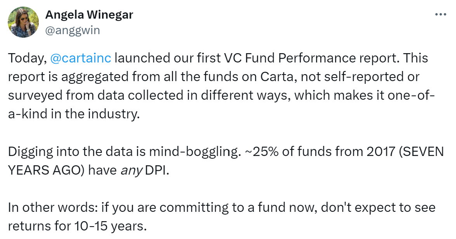Click the words "a-kind in the industry"
This screenshot has width=456, height=239.
pyautogui.click(x=73, y=114)
